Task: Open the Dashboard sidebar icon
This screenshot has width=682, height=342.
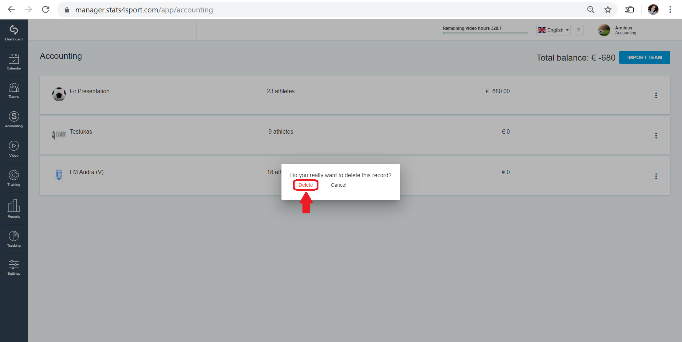Action: pos(14,33)
